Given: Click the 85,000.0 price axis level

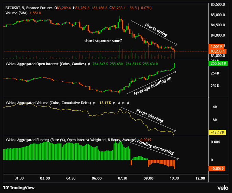Looking at the screenshot, I should tap(218, 15).
